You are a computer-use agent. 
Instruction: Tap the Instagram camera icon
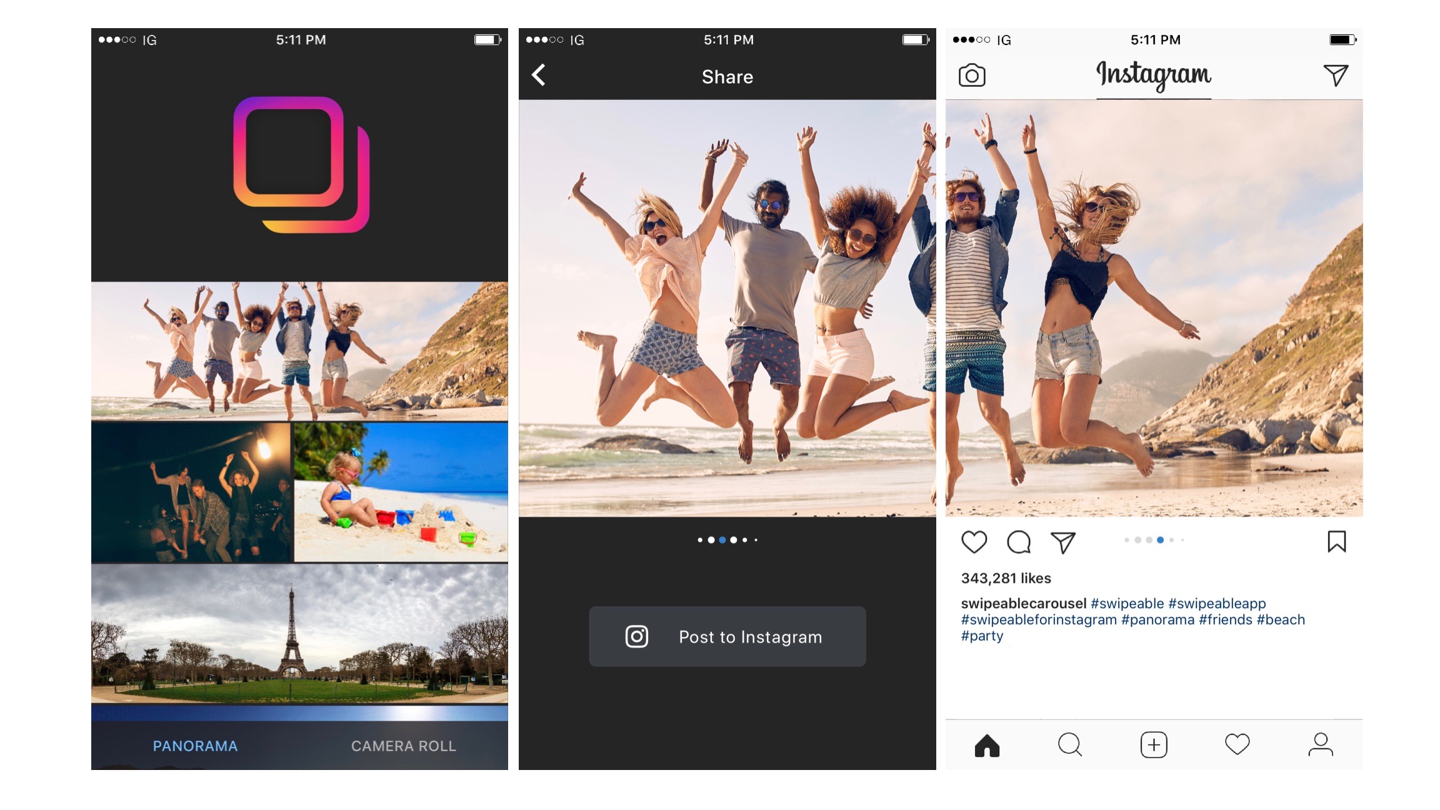click(x=973, y=76)
